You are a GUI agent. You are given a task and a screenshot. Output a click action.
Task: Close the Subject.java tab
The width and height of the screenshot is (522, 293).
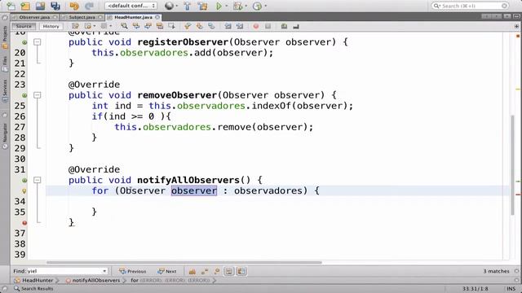[100, 17]
